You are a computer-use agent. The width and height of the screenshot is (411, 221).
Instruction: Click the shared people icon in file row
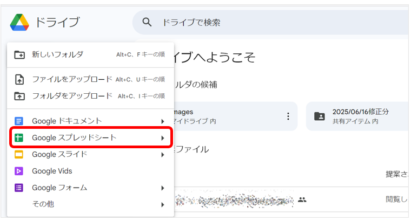click(302, 200)
